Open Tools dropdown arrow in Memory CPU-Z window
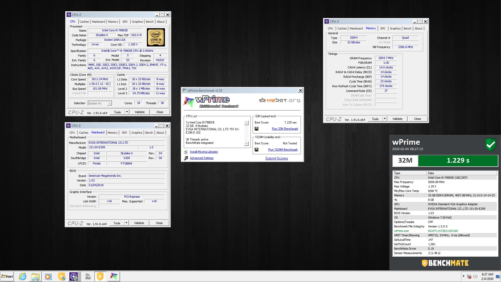This screenshot has width=501, height=282. (384, 119)
